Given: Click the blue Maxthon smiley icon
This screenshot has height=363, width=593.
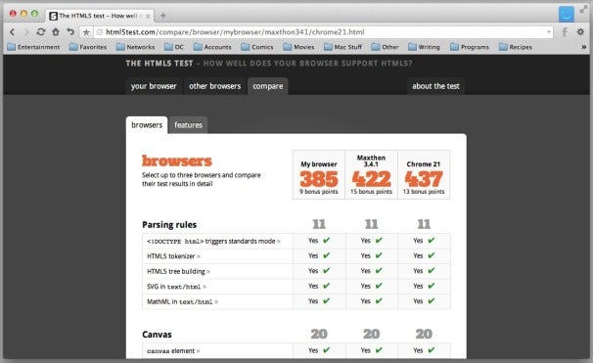Looking at the screenshot, I should [x=567, y=15].
